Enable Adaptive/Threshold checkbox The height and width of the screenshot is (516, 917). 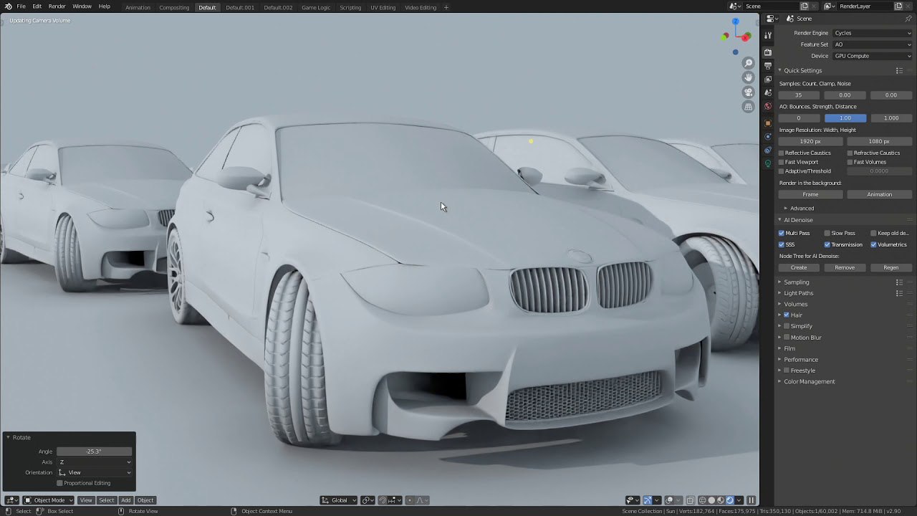[782, 171]
